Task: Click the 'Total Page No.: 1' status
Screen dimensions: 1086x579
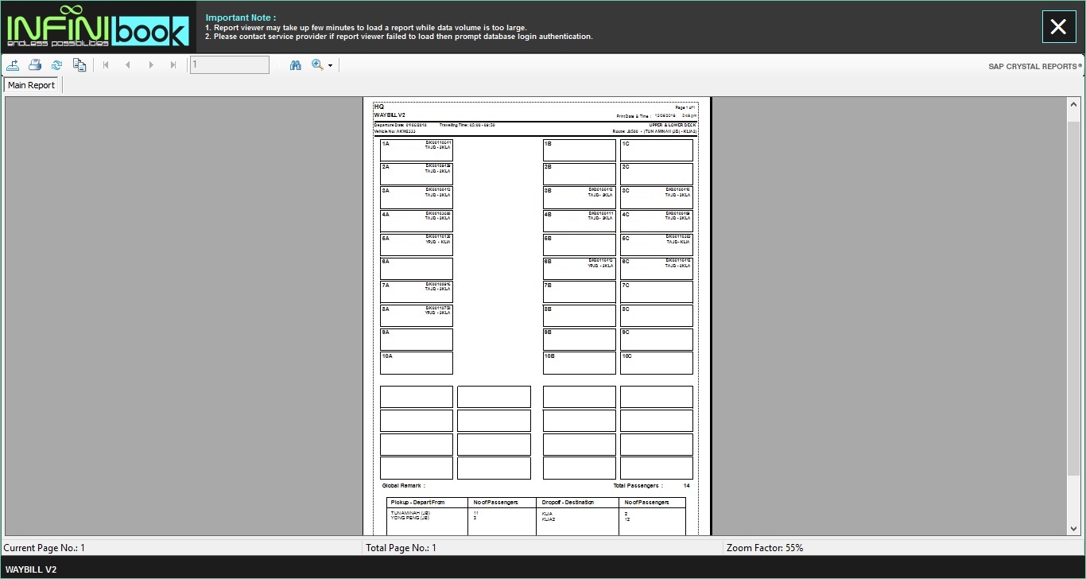Action: [401, 548]
